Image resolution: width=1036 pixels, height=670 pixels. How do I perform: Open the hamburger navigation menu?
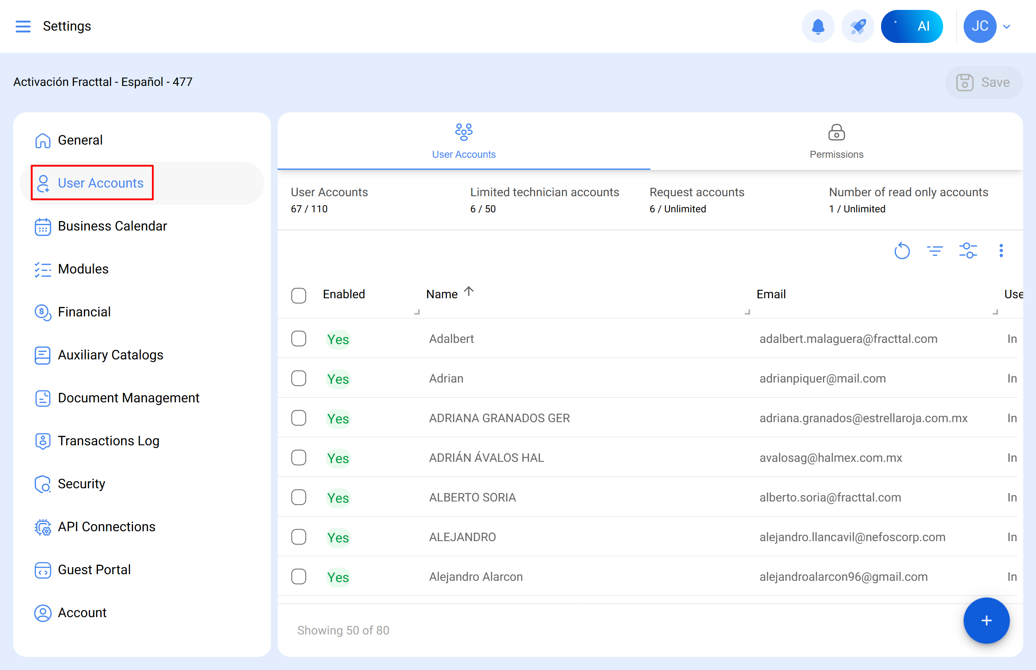click(x=23, y=26)
